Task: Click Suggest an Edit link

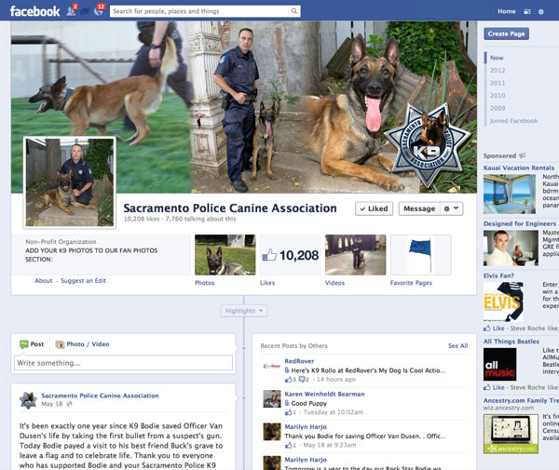Action: pyautogui.click(x=83, y=280)
